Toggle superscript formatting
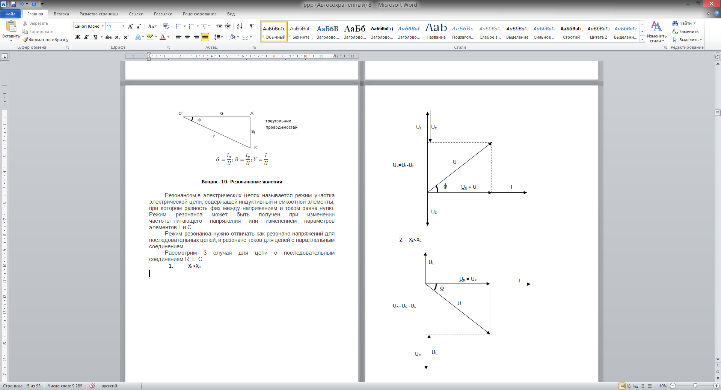Viewport: 721px width, 390px height. 126,37
